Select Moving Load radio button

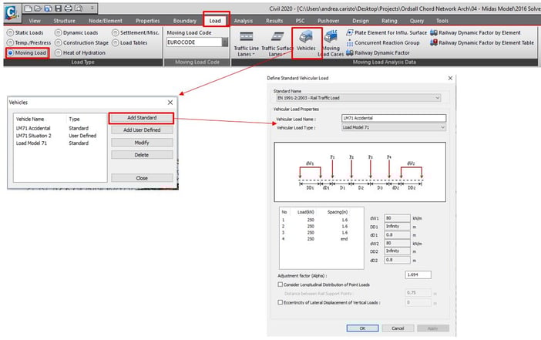pyautogui.click(x=10, y=53)
